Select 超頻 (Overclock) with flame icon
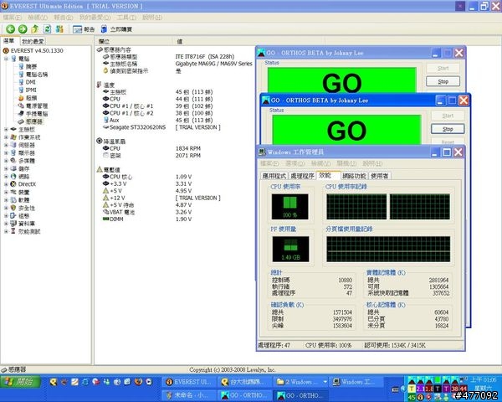Viewport: 502px width, 402px height. (x=32, y=98)
